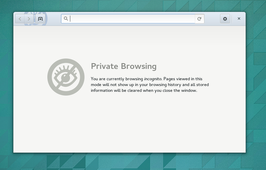The width and height of the screenshot is (266, 170).
Task: Open a new tab with the plus button
Action: coord(40,19)
